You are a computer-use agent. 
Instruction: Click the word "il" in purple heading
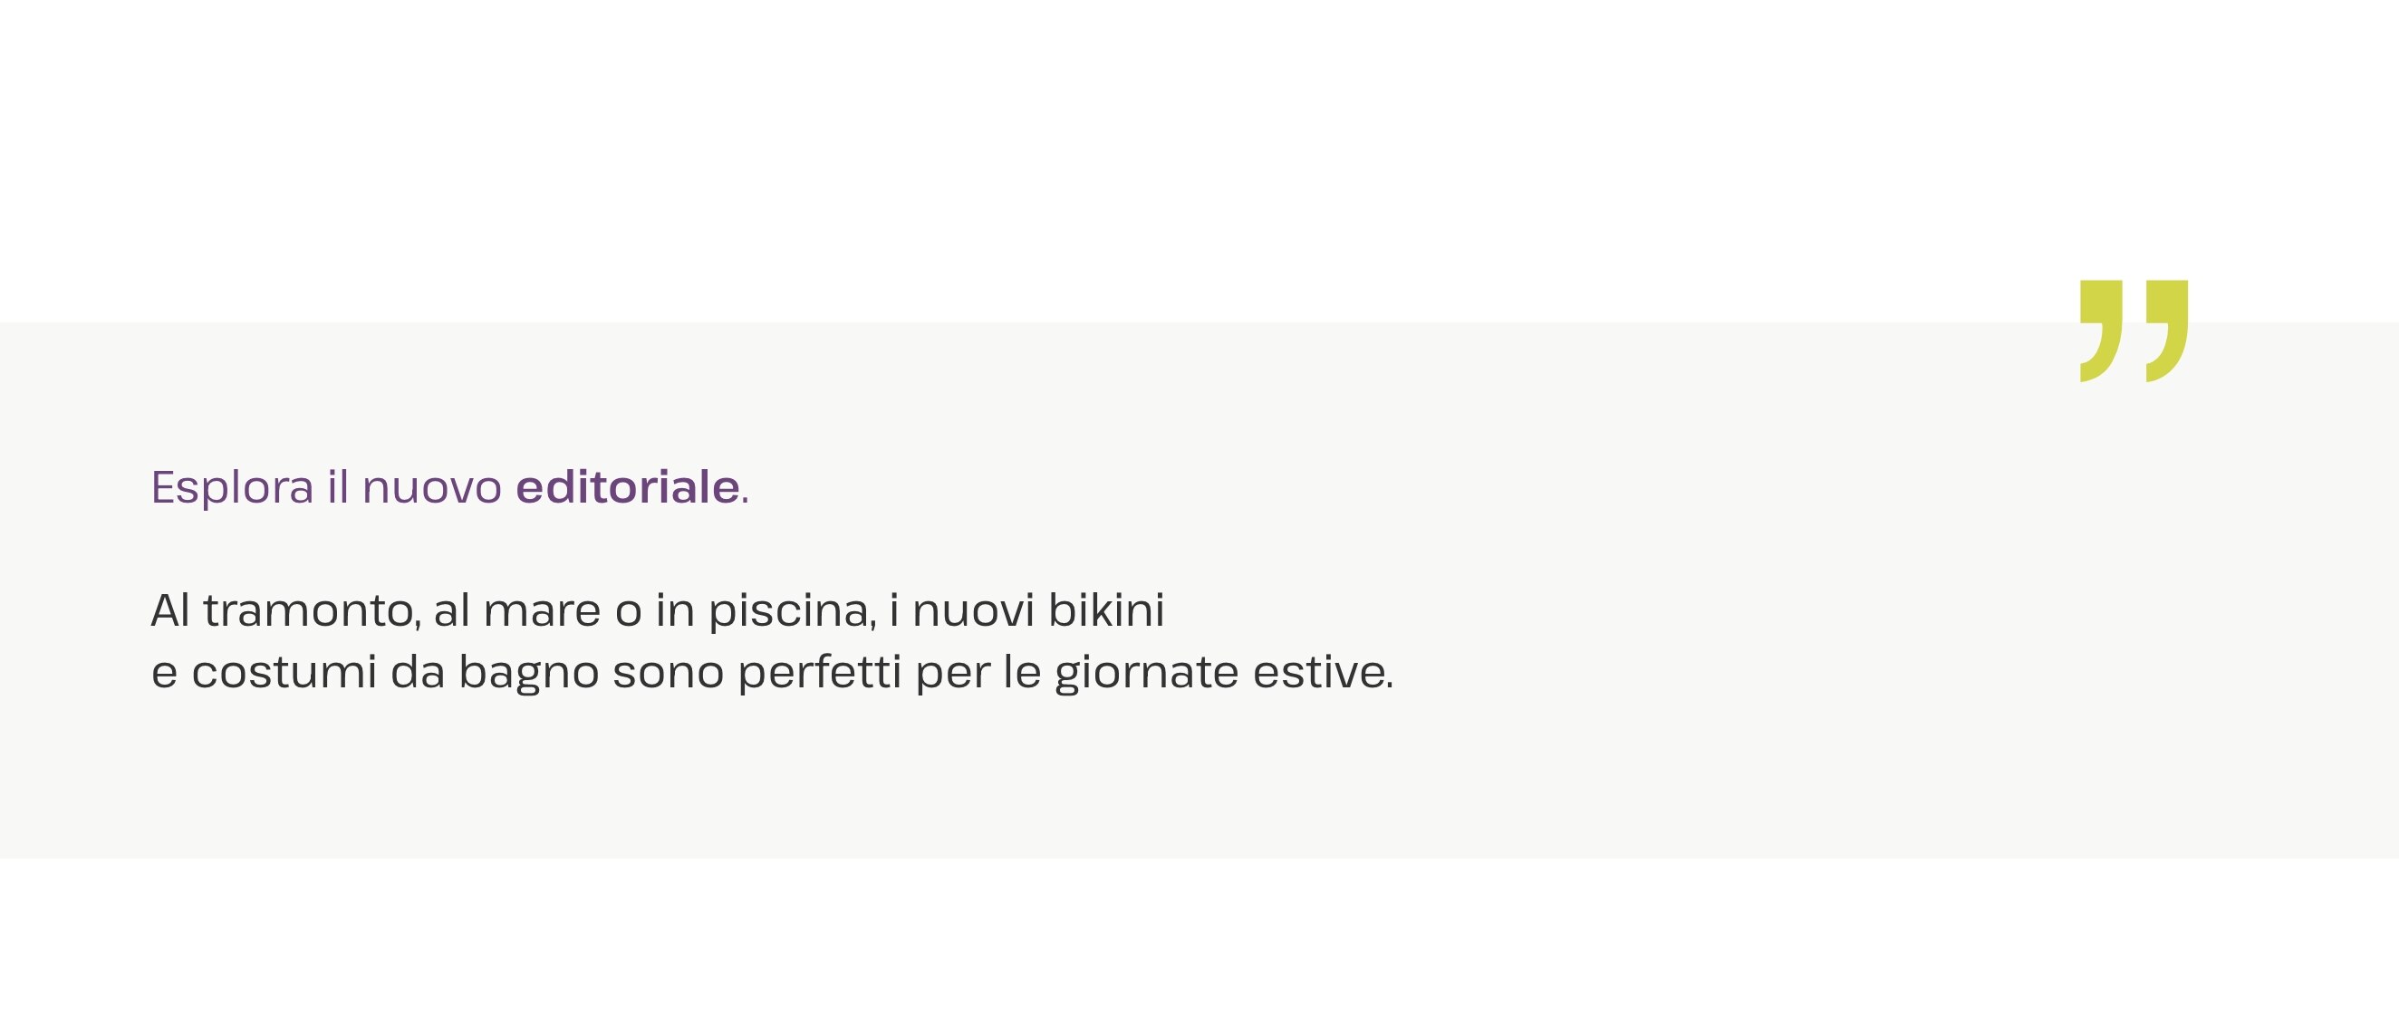(337, 487)
